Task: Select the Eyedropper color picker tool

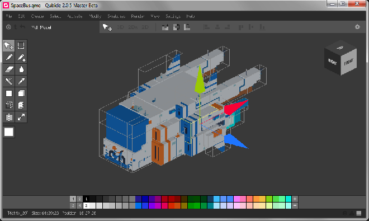Action: click(21, 82)
